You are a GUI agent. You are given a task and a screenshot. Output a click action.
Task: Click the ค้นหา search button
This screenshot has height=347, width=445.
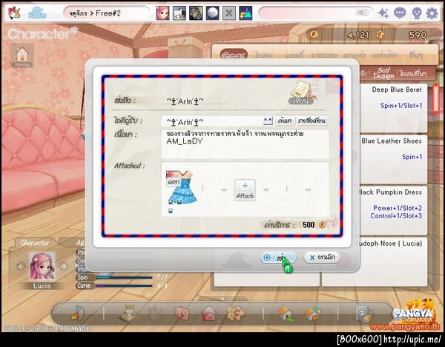click(285, 121)
